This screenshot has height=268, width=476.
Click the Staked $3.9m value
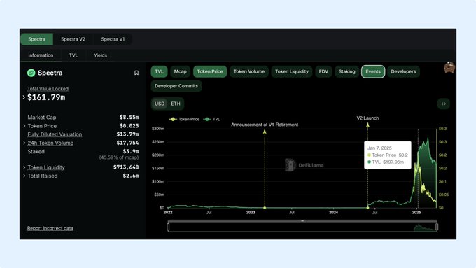pyautogui.click(x=131, y=151)
